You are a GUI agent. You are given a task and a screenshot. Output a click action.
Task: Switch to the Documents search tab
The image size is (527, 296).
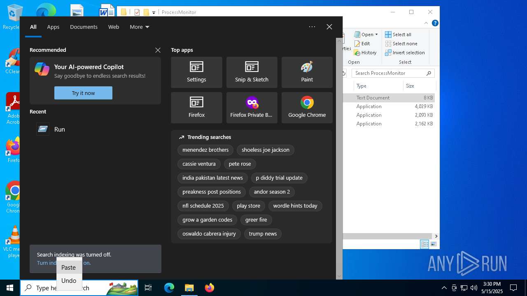coord(84,27)
